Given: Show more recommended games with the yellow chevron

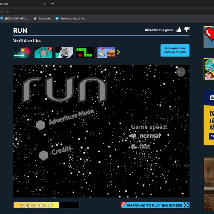Looking at the screenshot, I should click(x=118, y=52).
